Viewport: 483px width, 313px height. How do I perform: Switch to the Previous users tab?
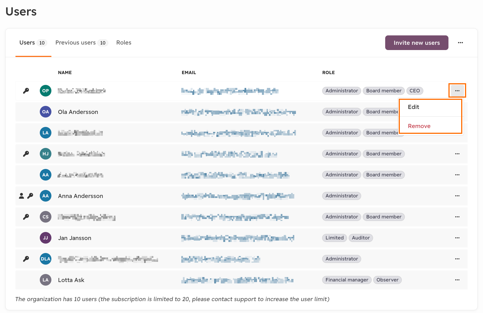tap(82, 43)
